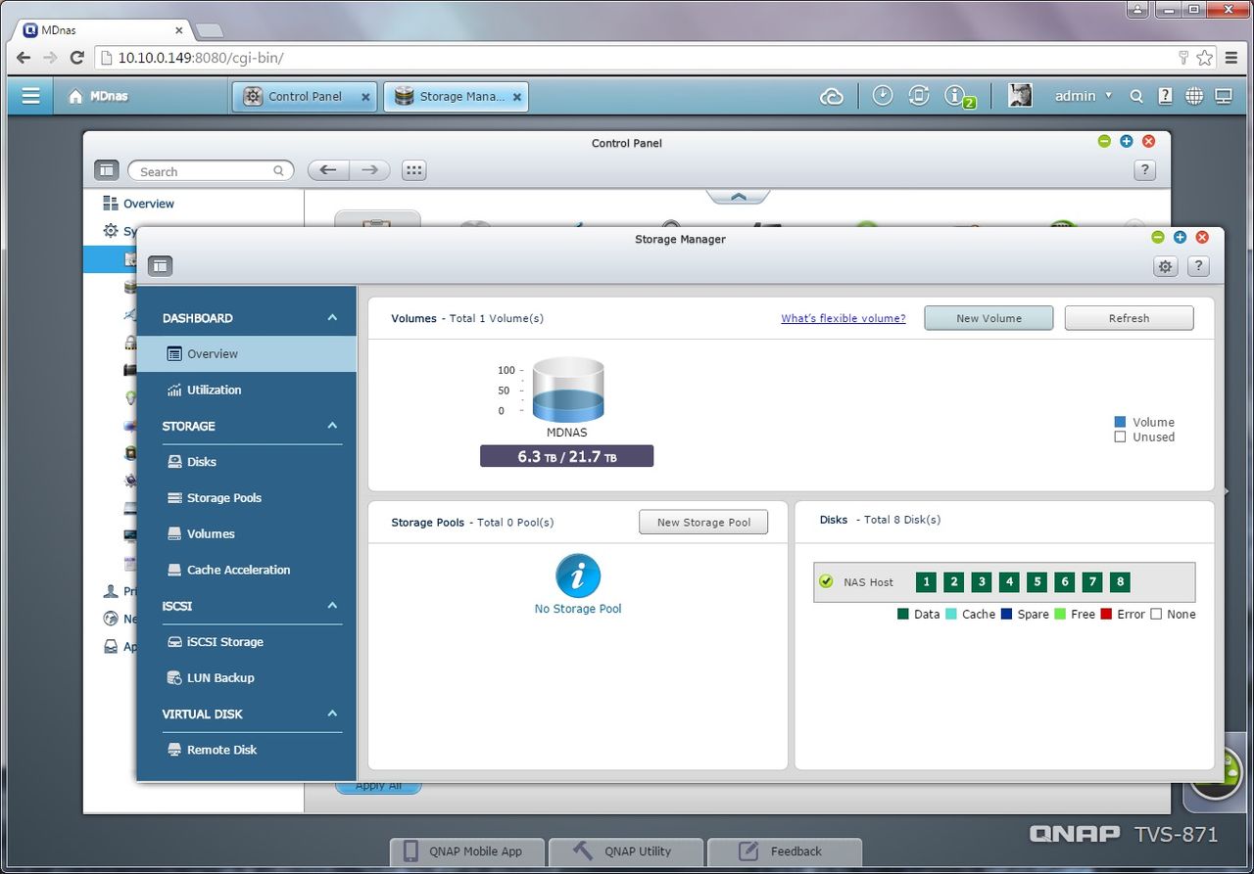This screenshot has width=1254, height=874.
Task: Select Overview in Storage Manager sidebar
Action: point(247,354)
